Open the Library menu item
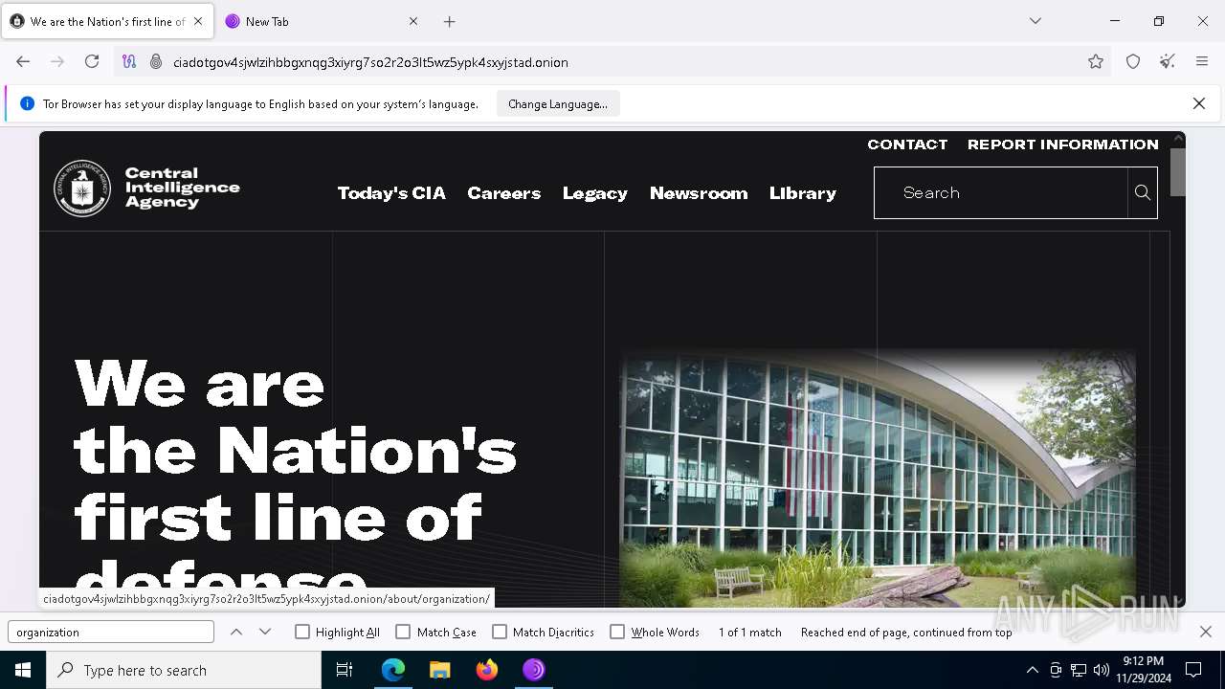The image size is (1225, 689). (x=803, y=192)
